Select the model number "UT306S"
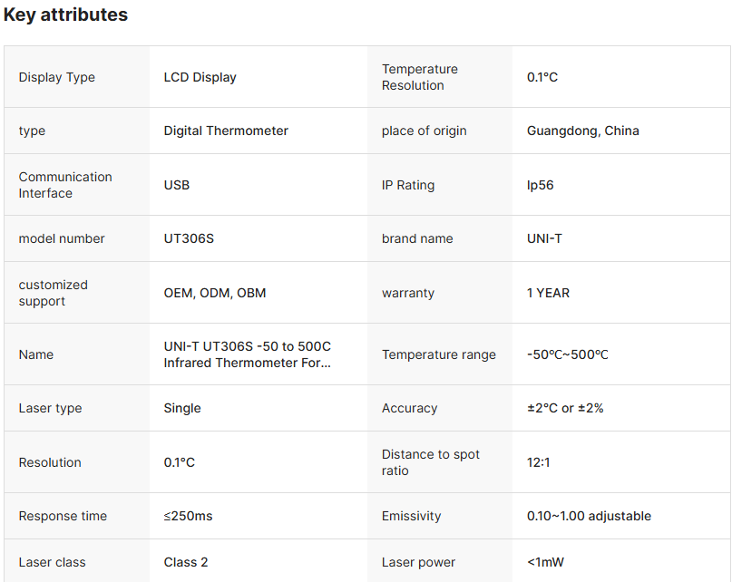This screenshot has width=732, height=582. point(189,238)
